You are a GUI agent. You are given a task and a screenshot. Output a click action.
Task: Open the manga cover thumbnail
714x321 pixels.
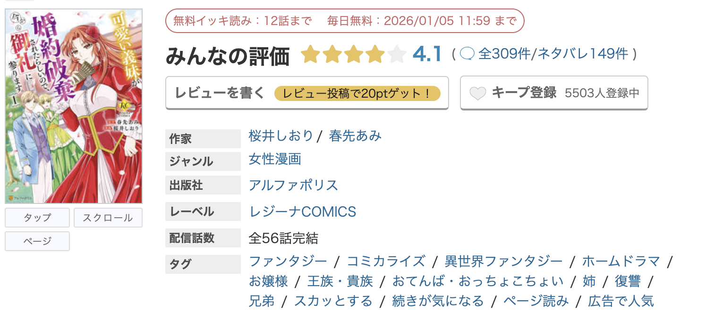pos(74,106)
